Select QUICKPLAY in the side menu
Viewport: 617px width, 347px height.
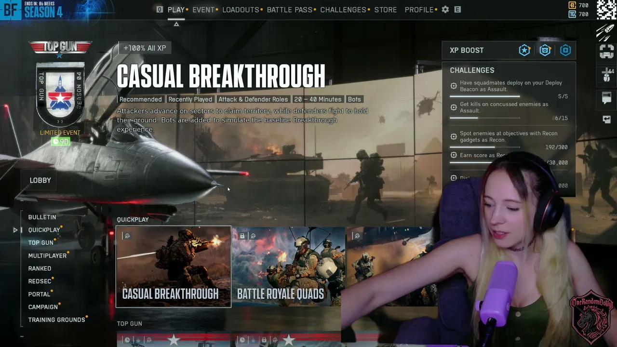click(x=44, y=230)
